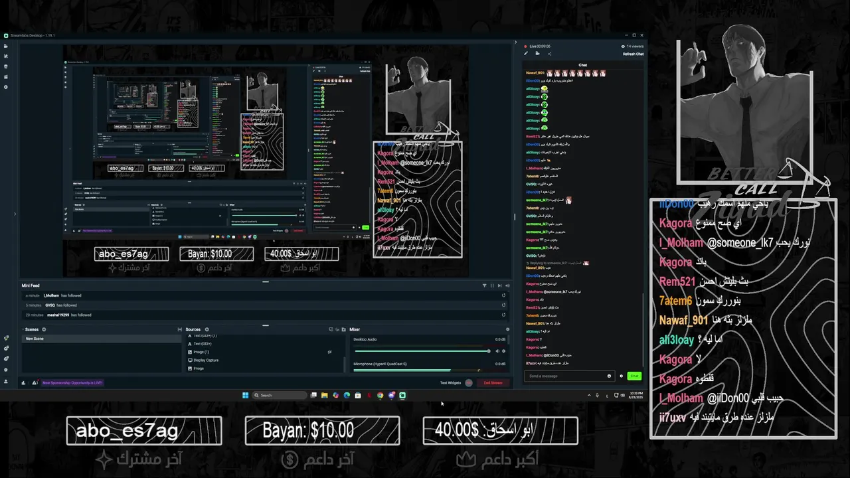Adjust the Desktop Audio volume slider
This screenshot has height=478, width=850.
pos(422,351)
